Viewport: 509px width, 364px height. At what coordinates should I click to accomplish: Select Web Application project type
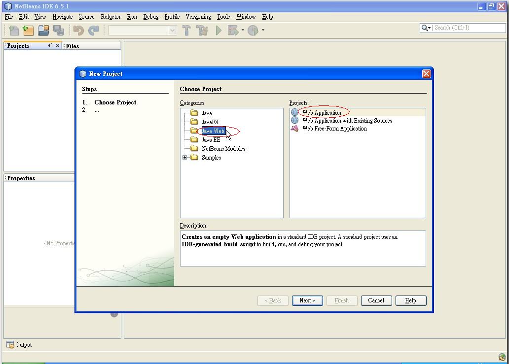tap(322, 112)
